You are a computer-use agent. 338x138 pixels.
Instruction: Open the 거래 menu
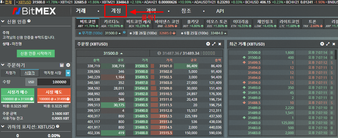(x=81, y=11)
